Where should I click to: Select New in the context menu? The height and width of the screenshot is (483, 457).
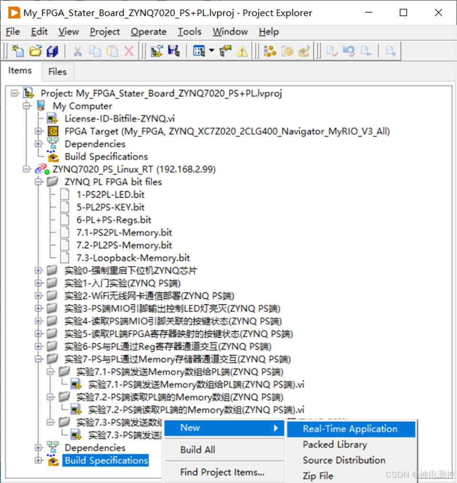coord(224,428)
